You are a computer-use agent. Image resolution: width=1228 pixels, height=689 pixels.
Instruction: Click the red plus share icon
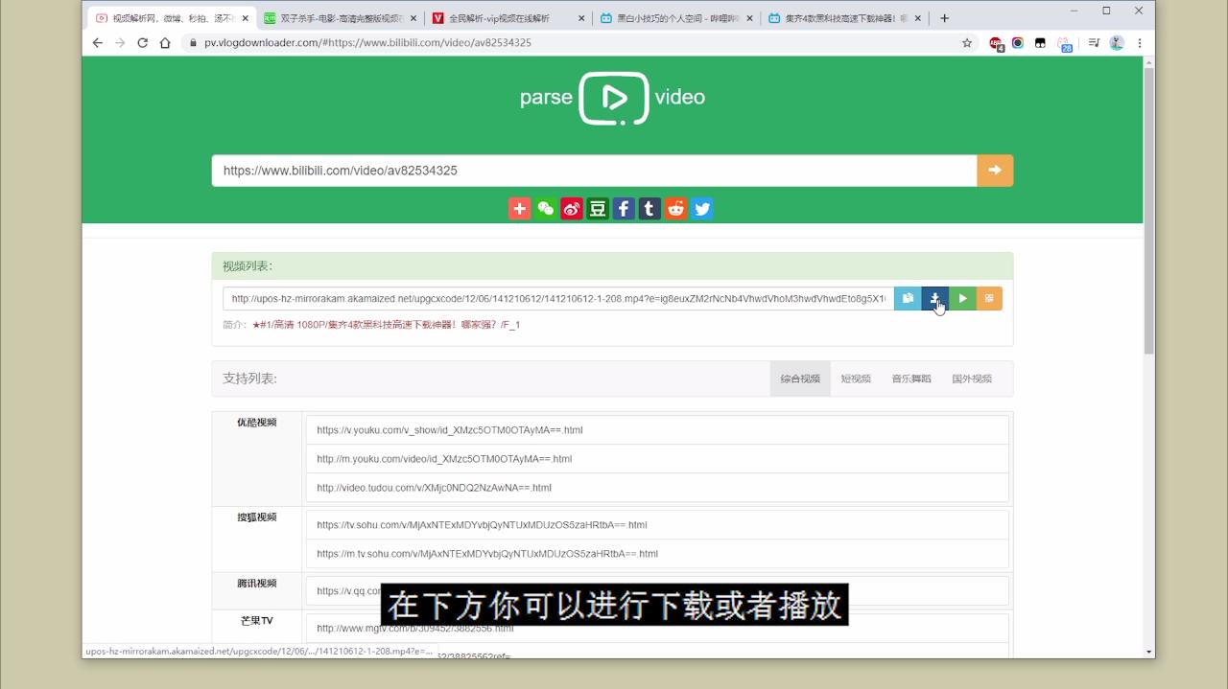coord(519,209)
